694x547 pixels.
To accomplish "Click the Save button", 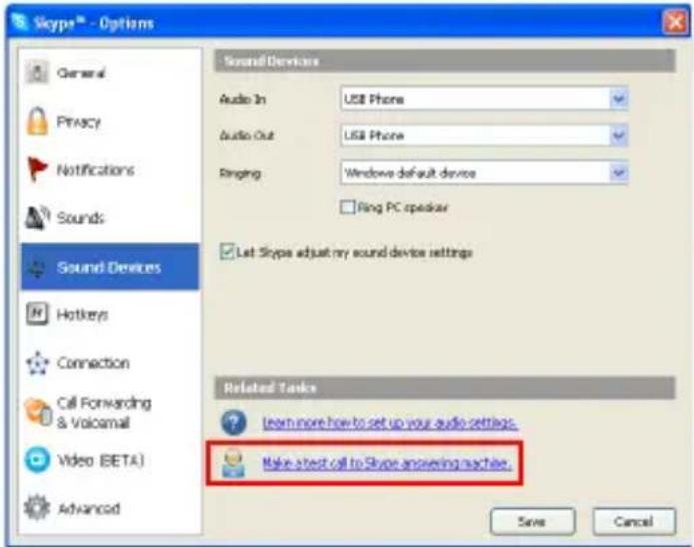I will click(533, 521).
